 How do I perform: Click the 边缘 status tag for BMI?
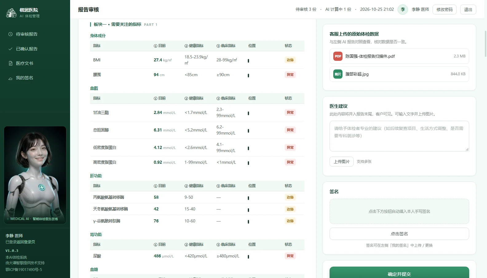[290, 60]
